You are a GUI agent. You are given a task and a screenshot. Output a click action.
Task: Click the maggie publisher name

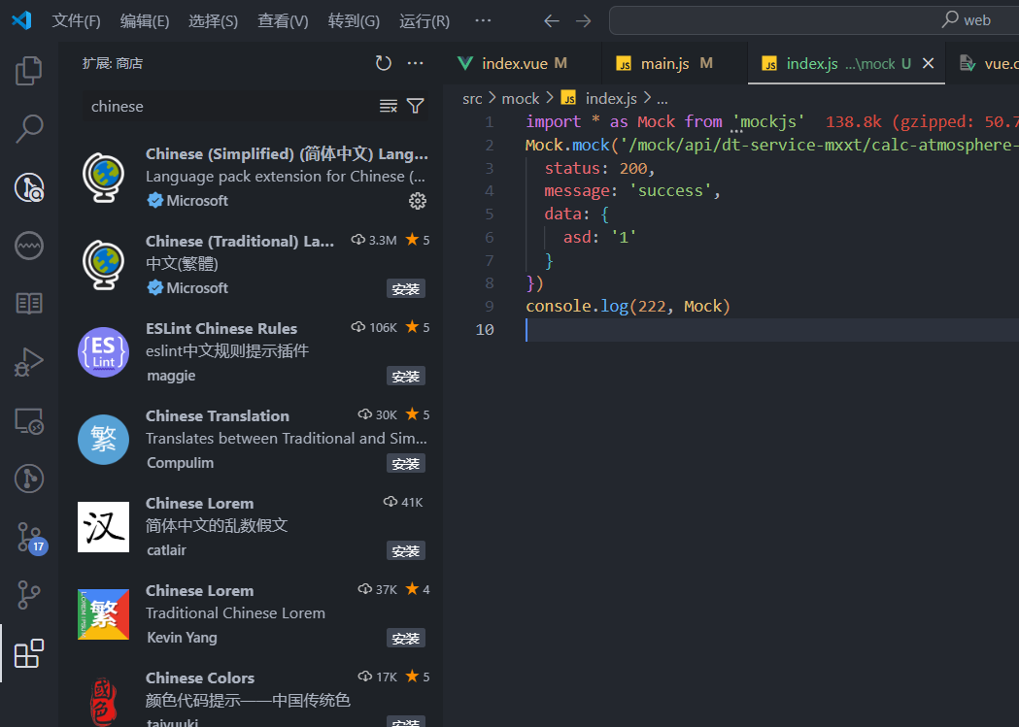click(171, 376)
